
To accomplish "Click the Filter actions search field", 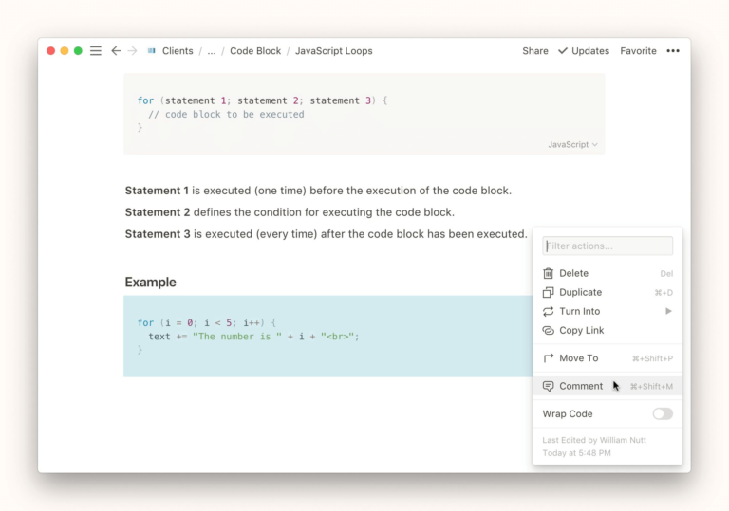I will click(x=607, y=246).
